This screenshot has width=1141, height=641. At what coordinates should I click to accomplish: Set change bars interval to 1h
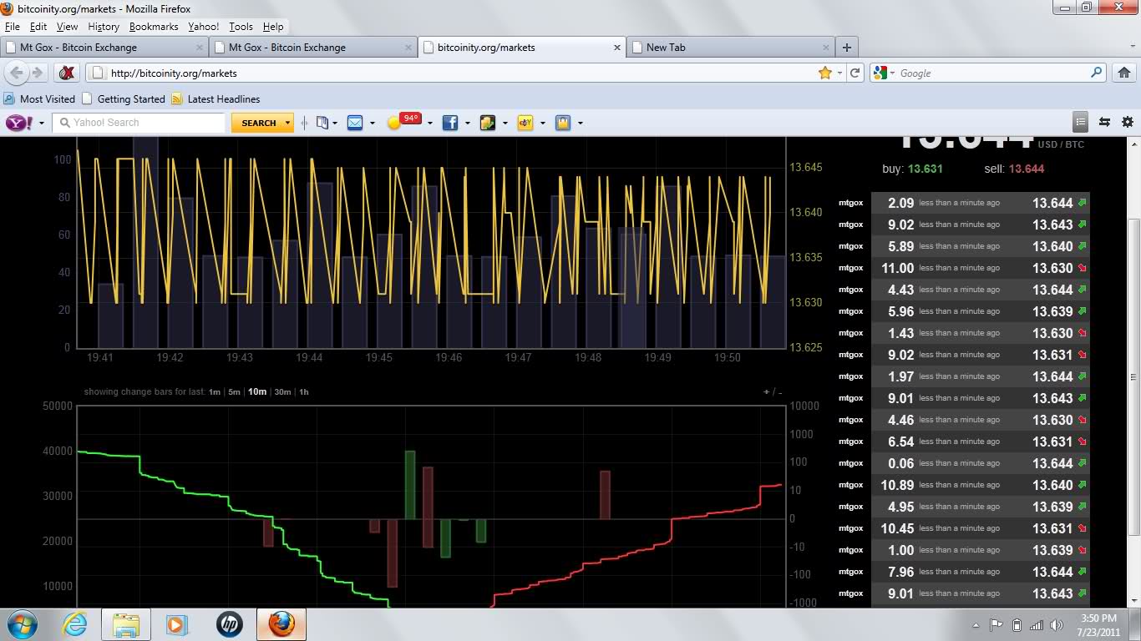click(x=304, y=392)
